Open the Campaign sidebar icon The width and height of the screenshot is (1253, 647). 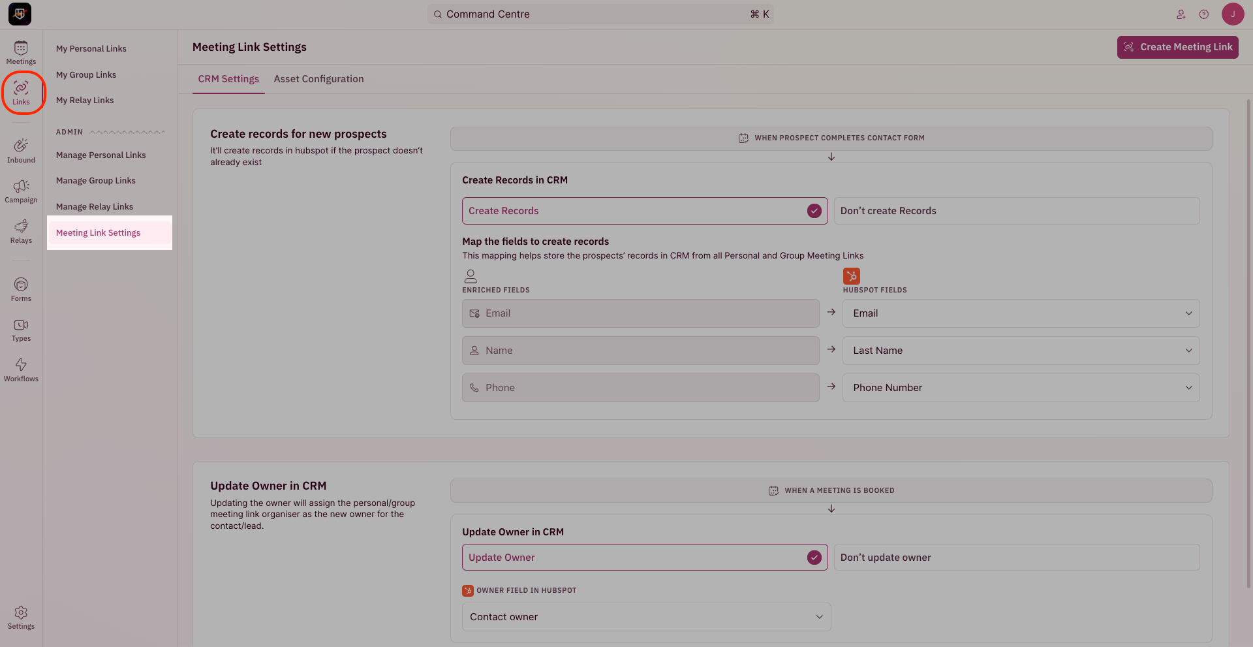point(21,191)
